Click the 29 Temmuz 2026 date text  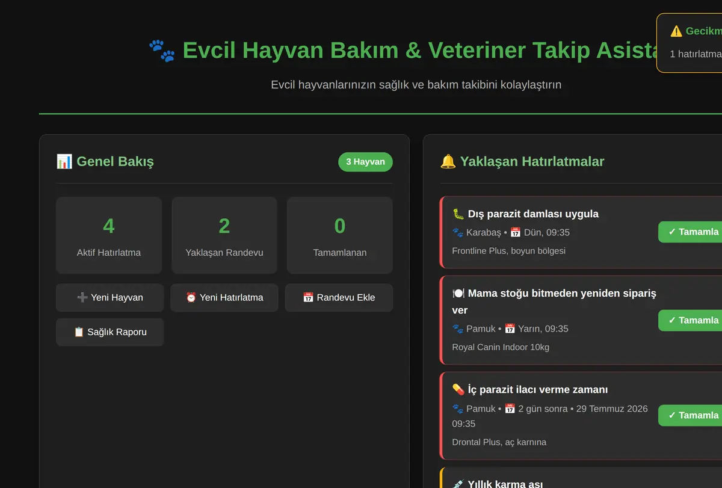(612, 409)
